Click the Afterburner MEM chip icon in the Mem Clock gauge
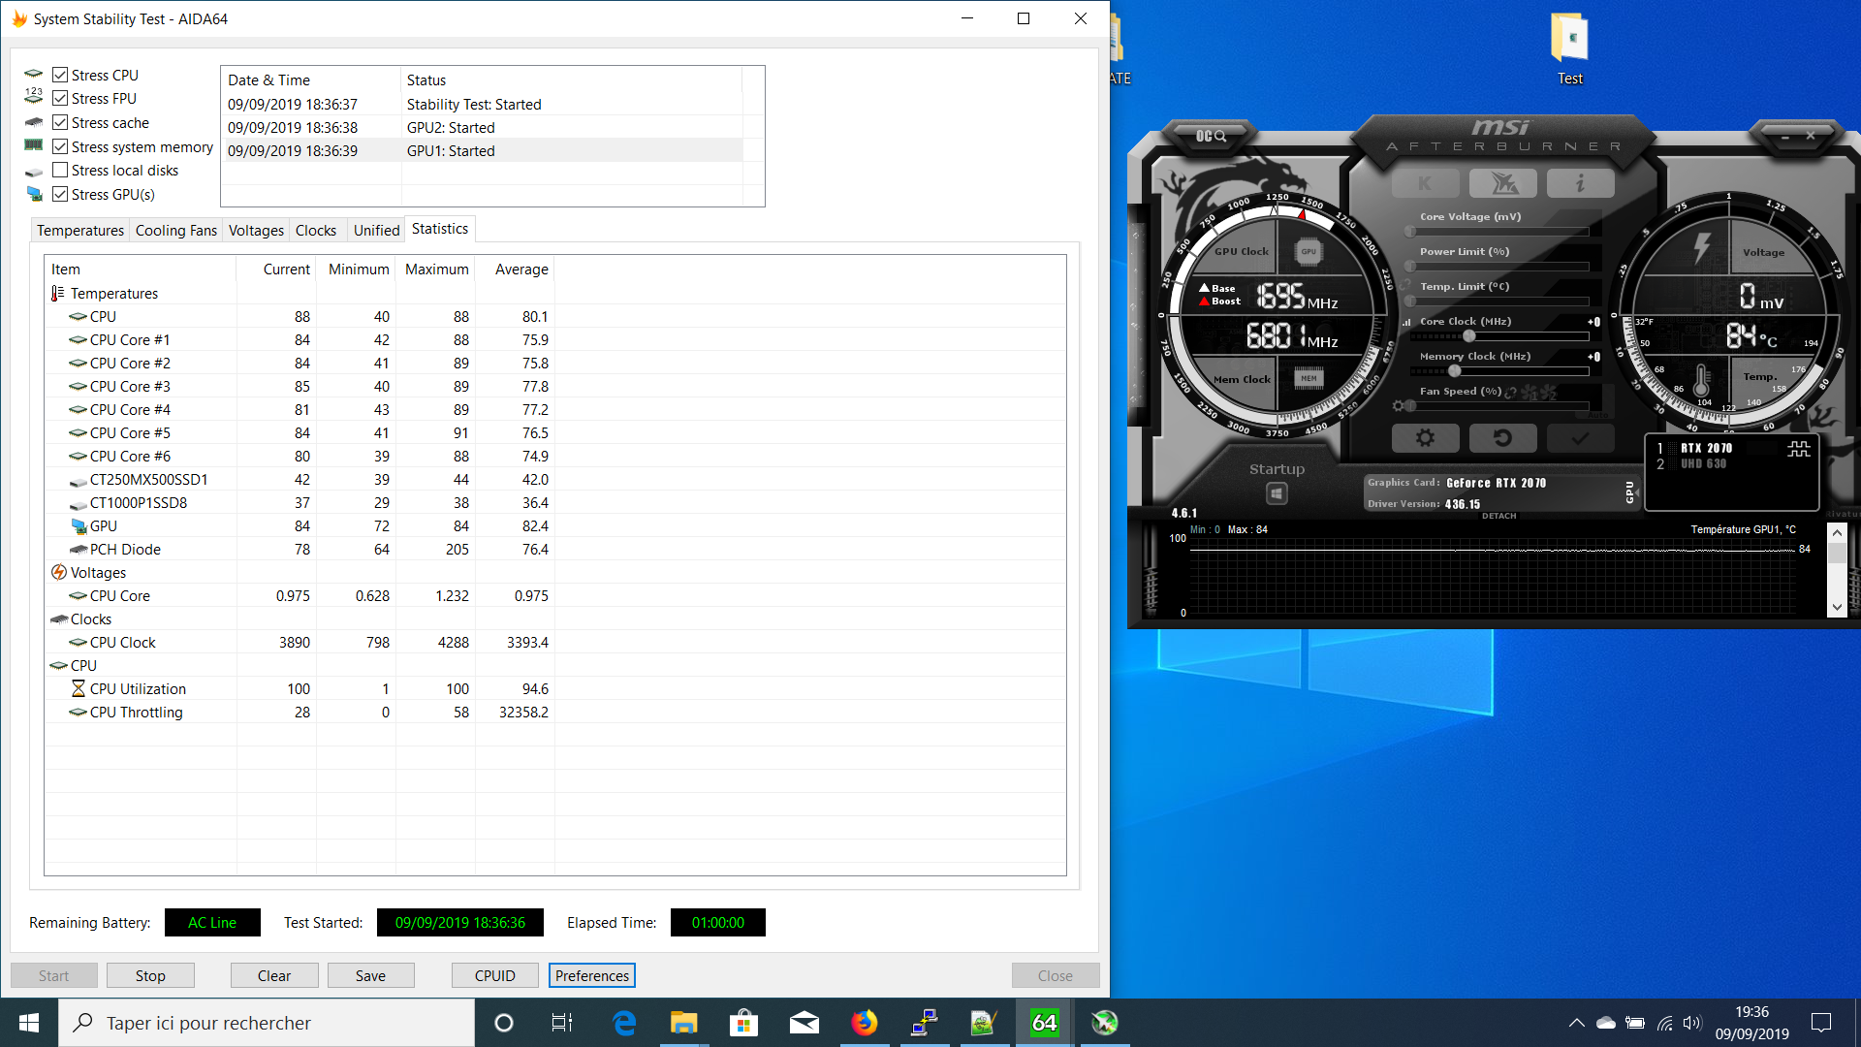Screen dimensions: 1861x1047 click(x=1309, y=378)
